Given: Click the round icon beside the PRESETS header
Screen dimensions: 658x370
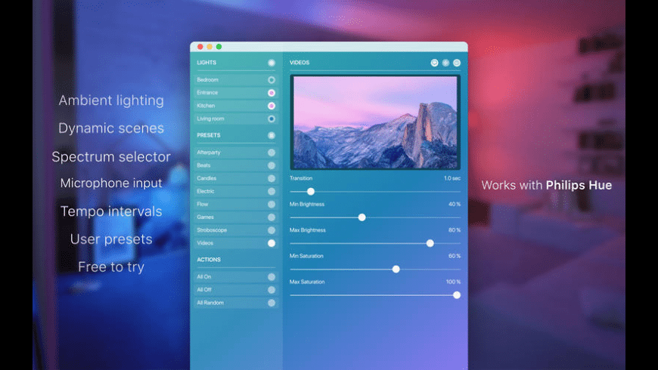Looking at the screenshot, I should pyautogui.click(x=272, y=135).
